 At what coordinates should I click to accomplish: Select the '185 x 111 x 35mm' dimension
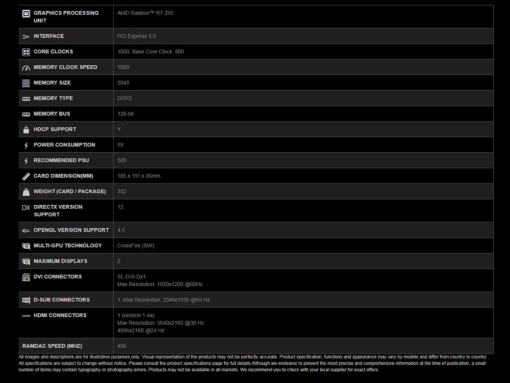(x=139, y=176)
